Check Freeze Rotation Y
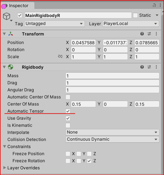Viewport: 164px width, 175px height. 79,161
